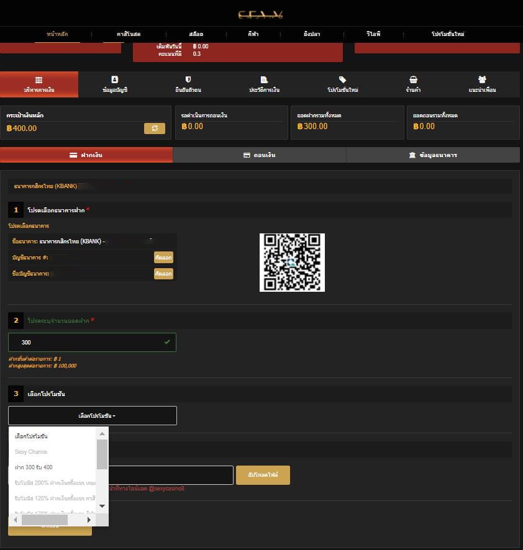Click the wallet balance refresh icon

[154, 128]
